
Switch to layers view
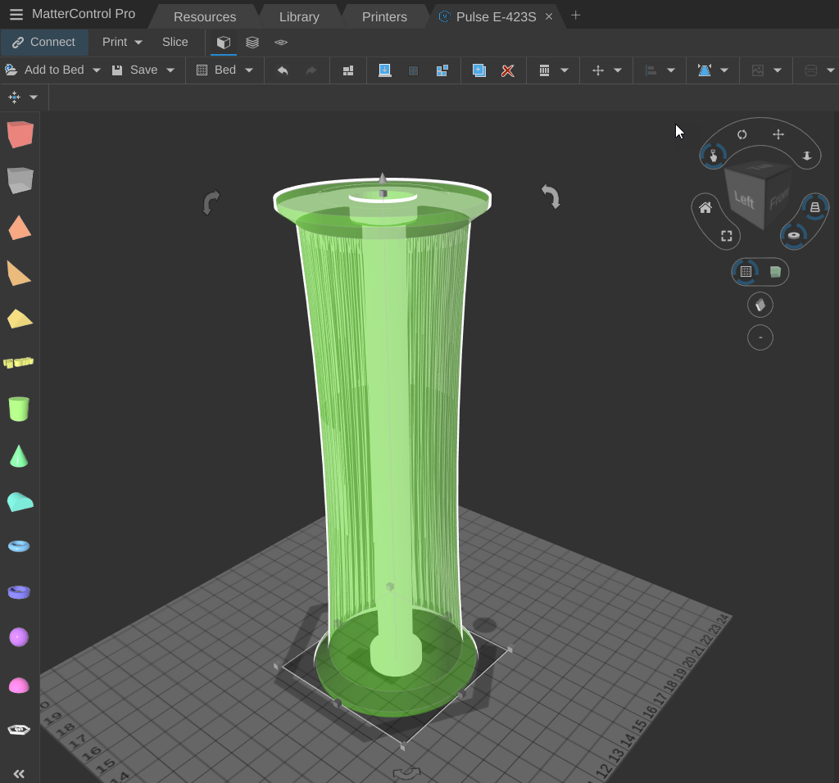252,43
